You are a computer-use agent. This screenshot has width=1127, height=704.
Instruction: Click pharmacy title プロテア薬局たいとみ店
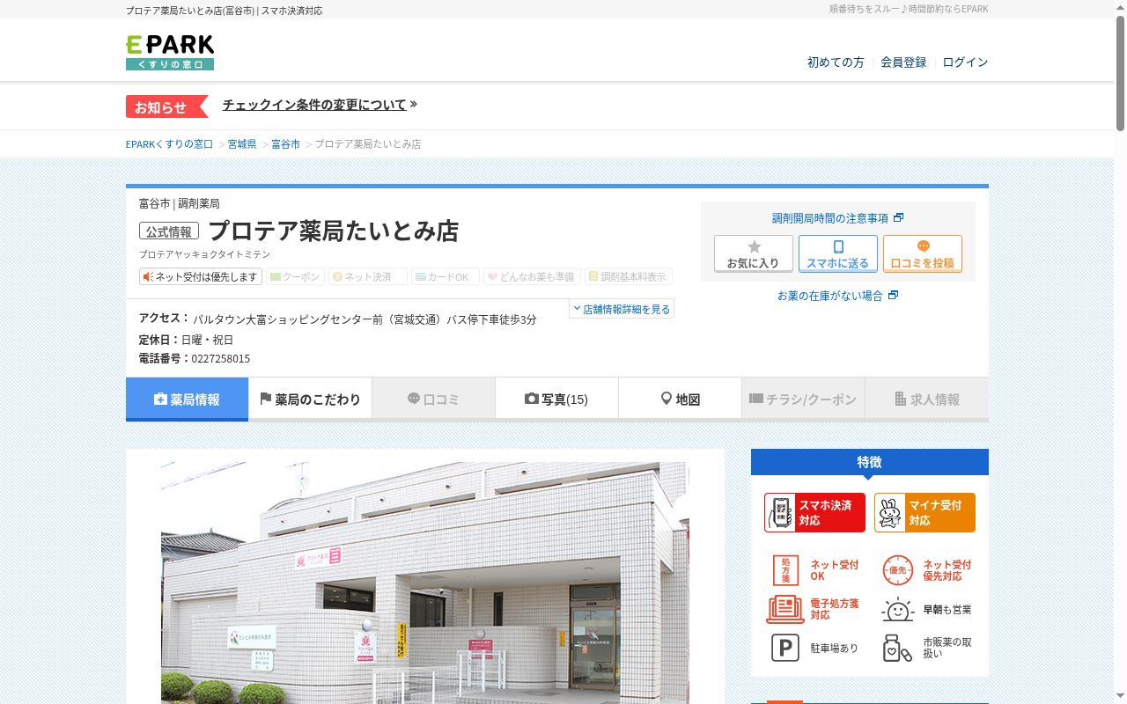tap(334, 231)
